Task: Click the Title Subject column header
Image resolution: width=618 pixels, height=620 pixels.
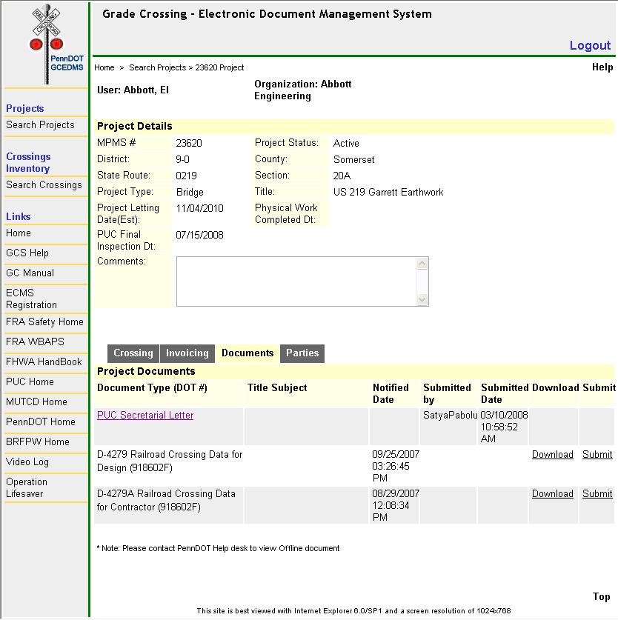Action: (277, 388)
